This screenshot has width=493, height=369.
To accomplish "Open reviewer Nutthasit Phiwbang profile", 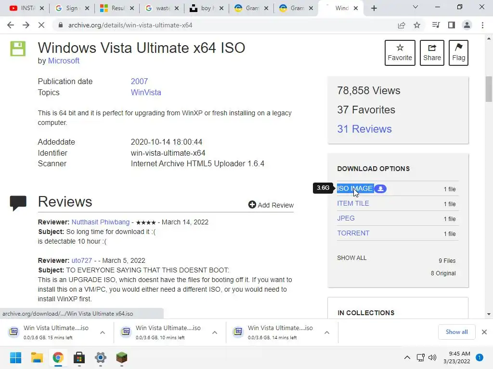I will 100,222.
